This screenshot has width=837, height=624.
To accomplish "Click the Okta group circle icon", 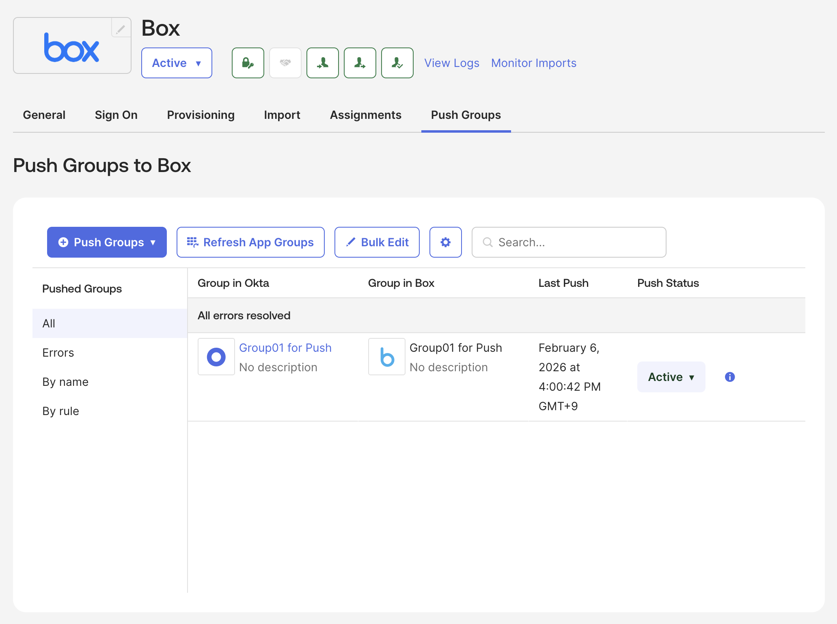I will (216, 357).
